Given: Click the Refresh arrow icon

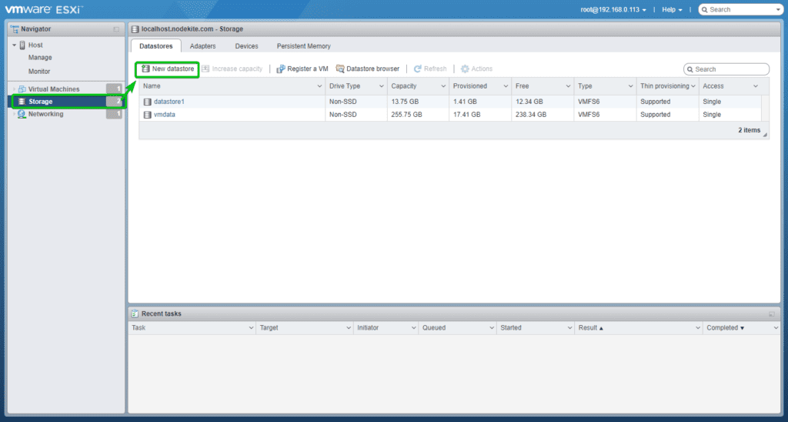Looking at the screenshot, I should 417,69.
